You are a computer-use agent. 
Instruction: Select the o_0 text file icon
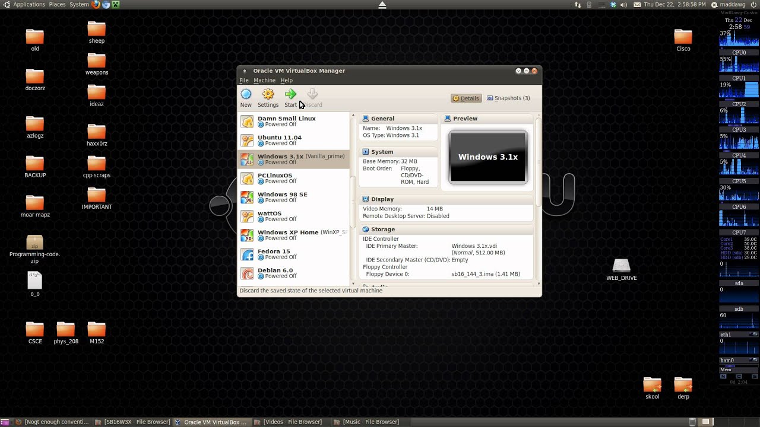[x=34, y=281]
